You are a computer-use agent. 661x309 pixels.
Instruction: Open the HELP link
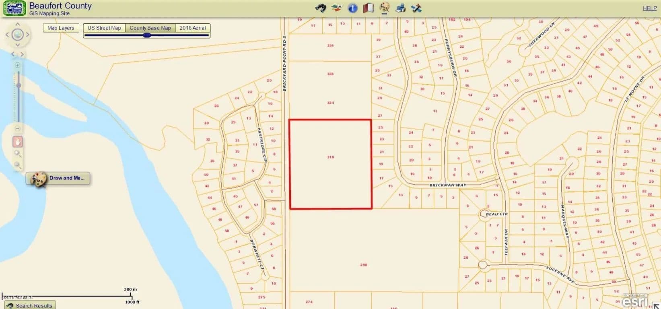pos(649,8)
